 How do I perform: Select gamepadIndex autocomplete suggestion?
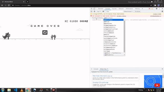[x=114, y=24]
